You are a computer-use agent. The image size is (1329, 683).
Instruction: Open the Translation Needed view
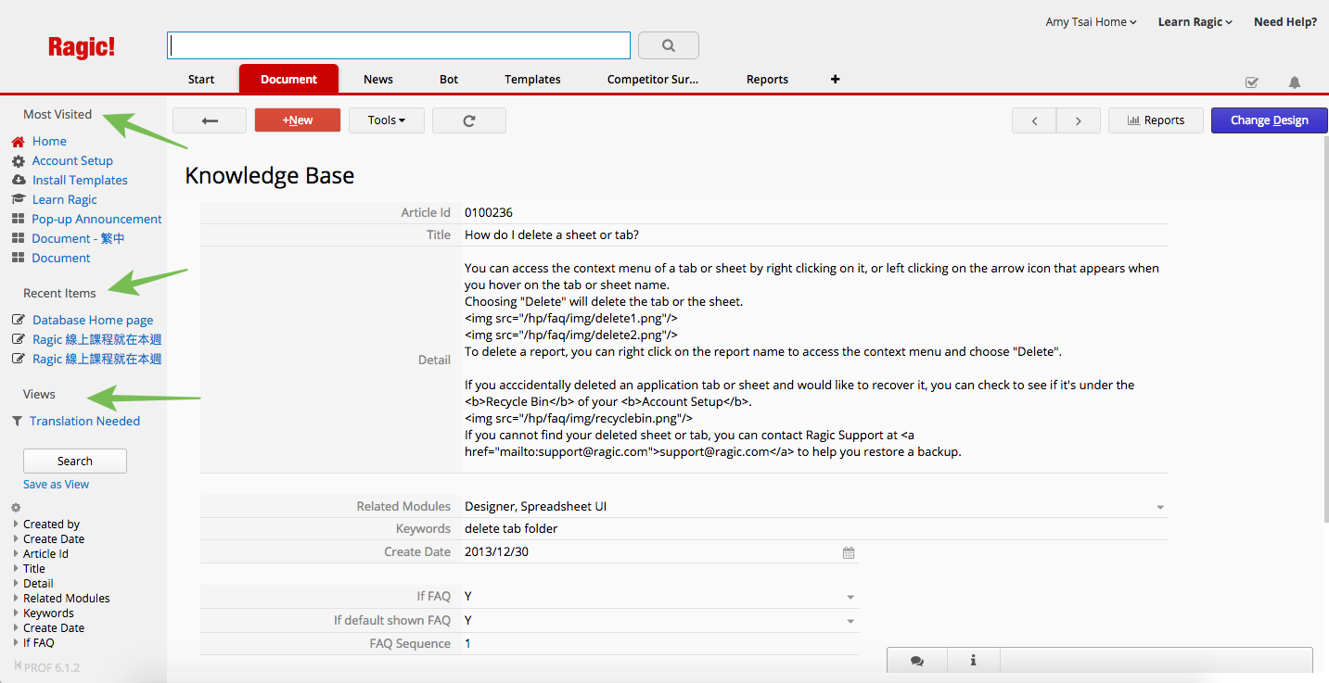click(x=84, y=421)
